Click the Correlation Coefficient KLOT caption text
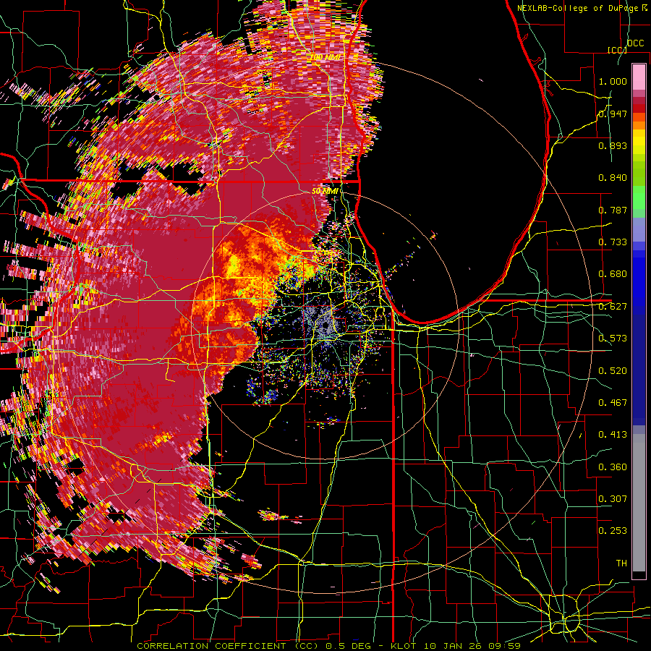Viewport: 651px width, 651px height. (329, 646)
